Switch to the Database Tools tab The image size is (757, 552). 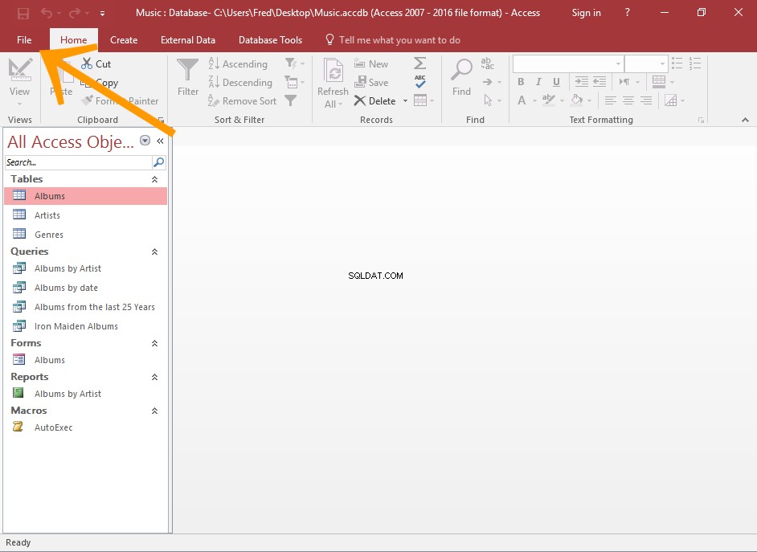(x=270, y=40)
